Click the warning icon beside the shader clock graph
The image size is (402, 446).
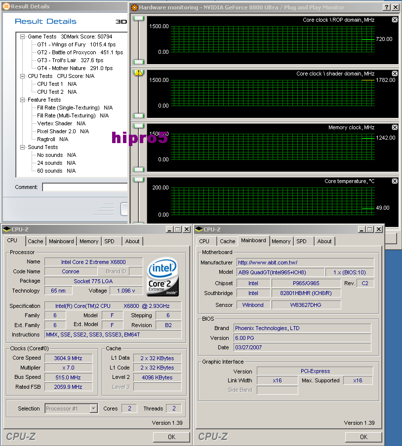tap(139, 72)
